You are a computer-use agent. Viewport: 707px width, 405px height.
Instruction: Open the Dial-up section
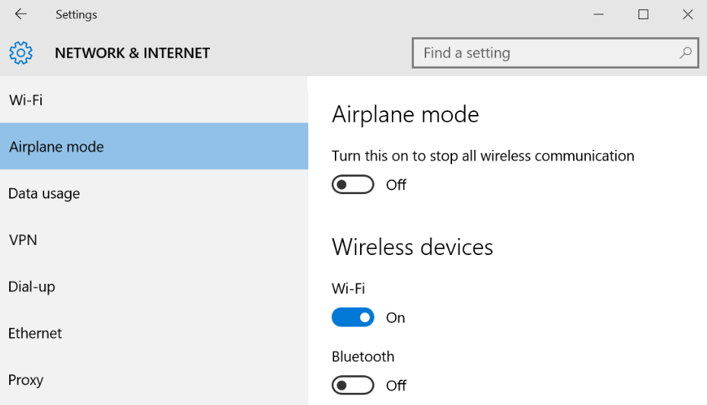[32, 287]
